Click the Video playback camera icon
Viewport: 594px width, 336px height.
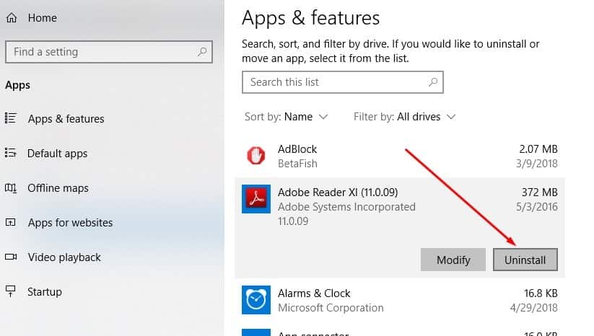[x=11, y=257]
